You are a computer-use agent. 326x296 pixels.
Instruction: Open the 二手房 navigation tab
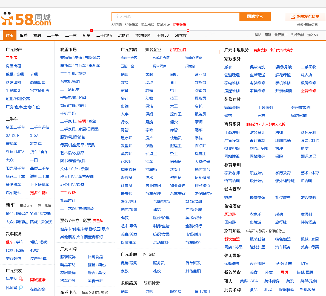click(x=53, y=36)
